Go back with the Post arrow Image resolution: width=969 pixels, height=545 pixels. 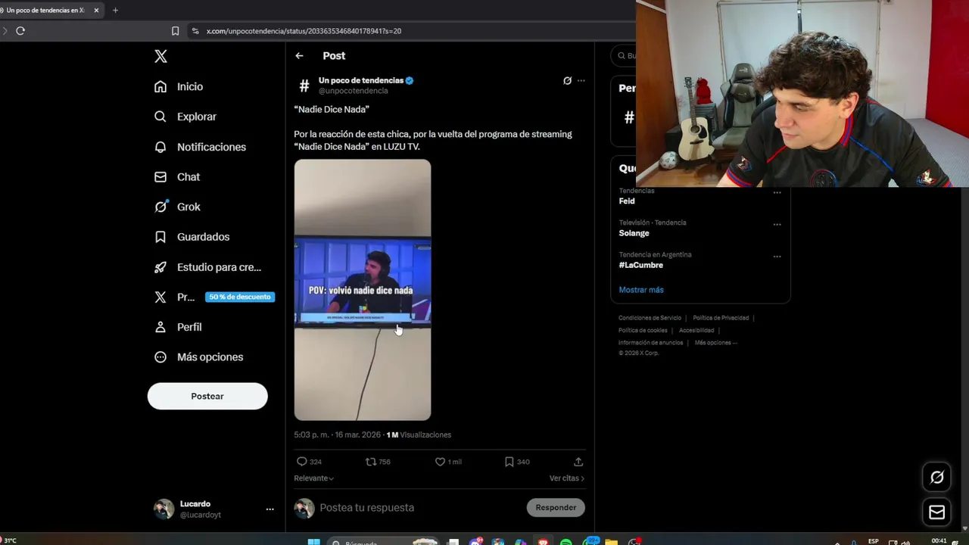(299, 56)
